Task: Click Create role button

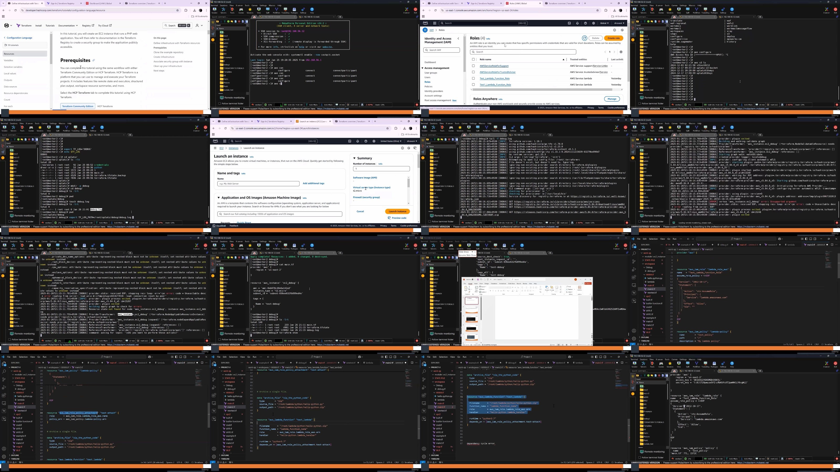Action: click(613, 38)
